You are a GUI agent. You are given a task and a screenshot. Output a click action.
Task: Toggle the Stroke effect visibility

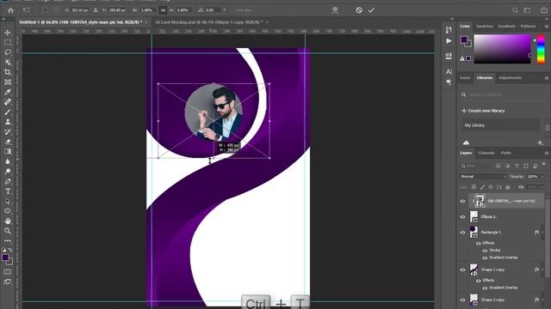click(485, 251)
